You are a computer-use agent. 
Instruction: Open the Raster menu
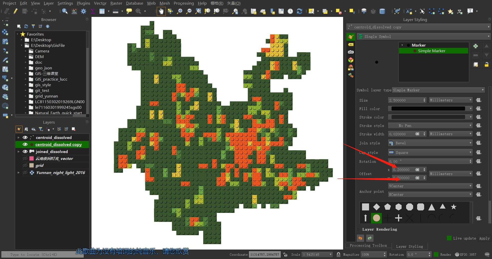[116, 3]
